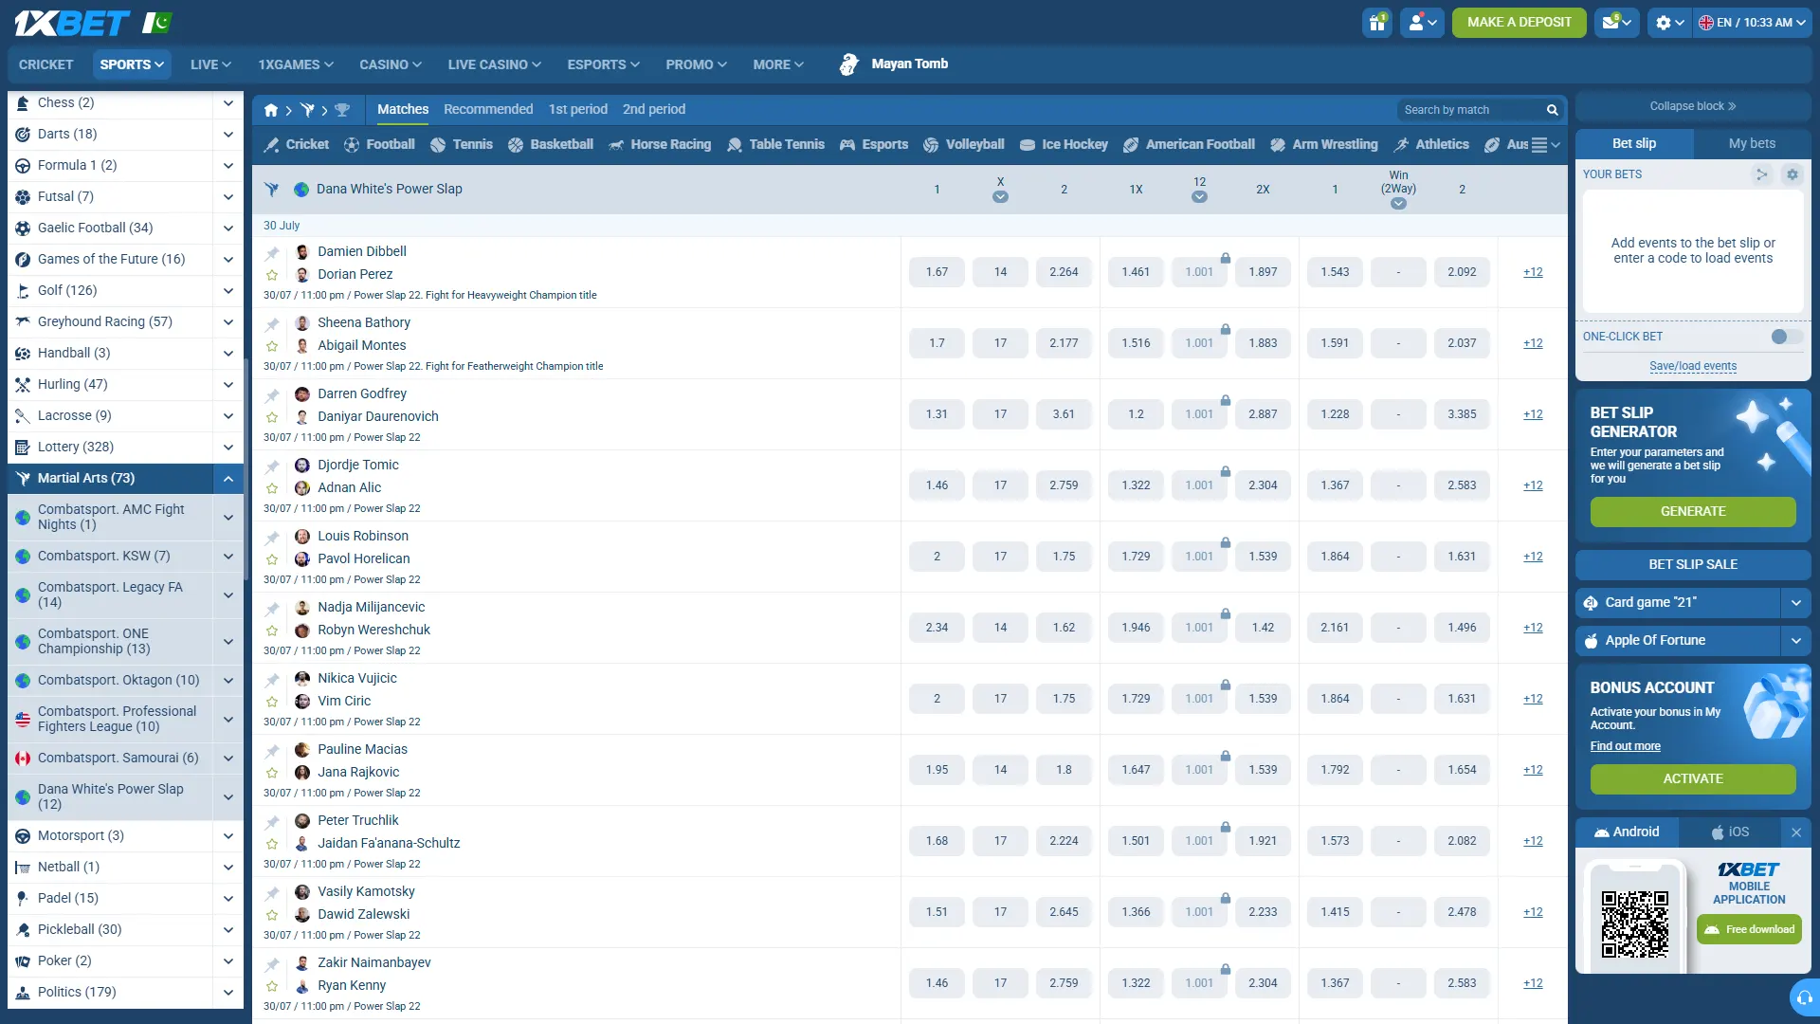Click the Find out more link
Image resolution: width=1820 pixels, height=1024 pixels.
coord(1625,746)
